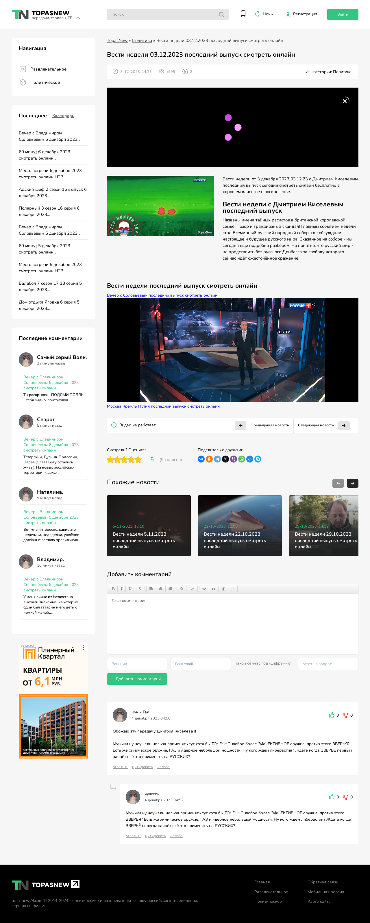Open the ad options three-dot menu

84,648
